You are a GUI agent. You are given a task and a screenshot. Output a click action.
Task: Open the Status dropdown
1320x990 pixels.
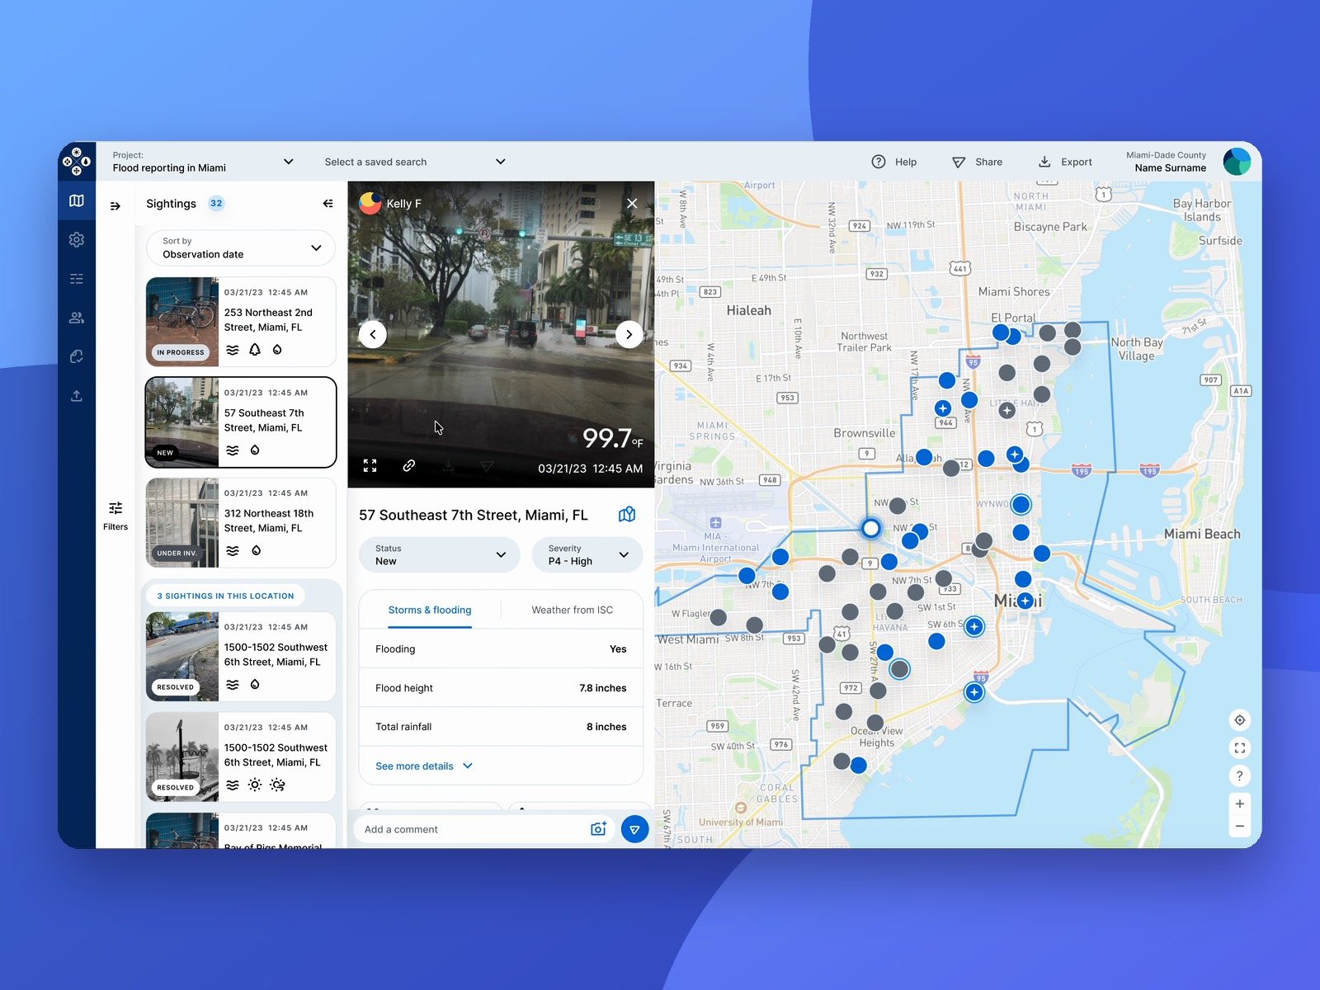tap(440, 555)
